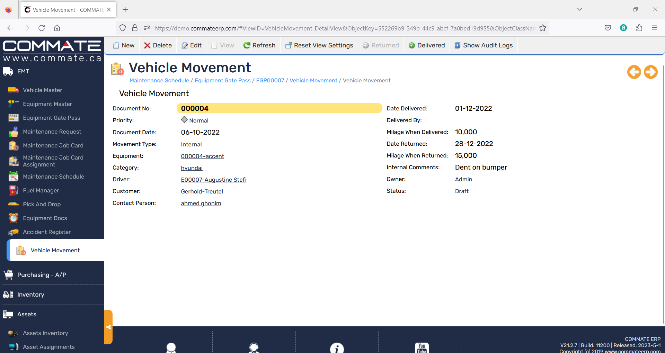Viewport: 665px width, 353px height.
Task: Open Assets Inventory in sidebar
Action: pyautogui.click(x=45, y=333)
